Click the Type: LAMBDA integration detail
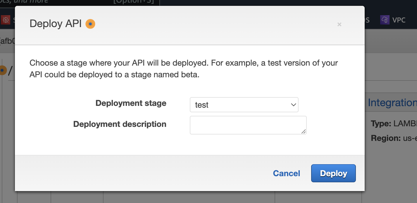The width and height of the screenshot is (417, 203). [394, 124]
